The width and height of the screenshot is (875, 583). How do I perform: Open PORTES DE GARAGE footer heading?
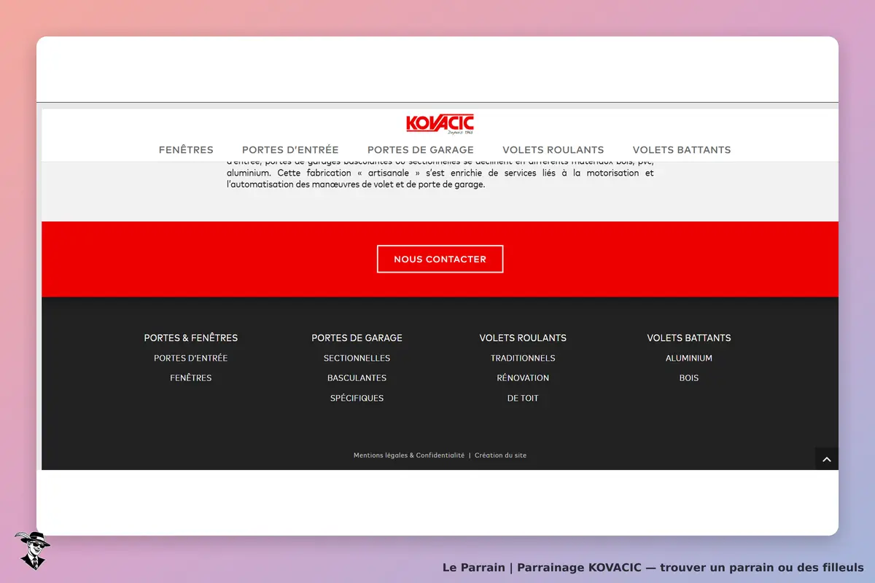(x=357, y=338)
